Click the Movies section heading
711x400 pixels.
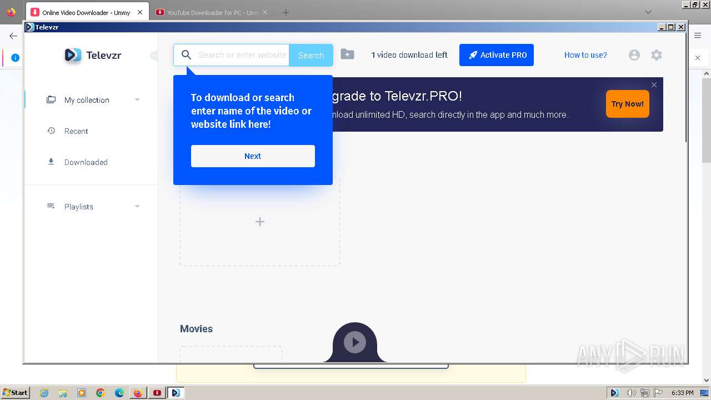tap(196, 329)
